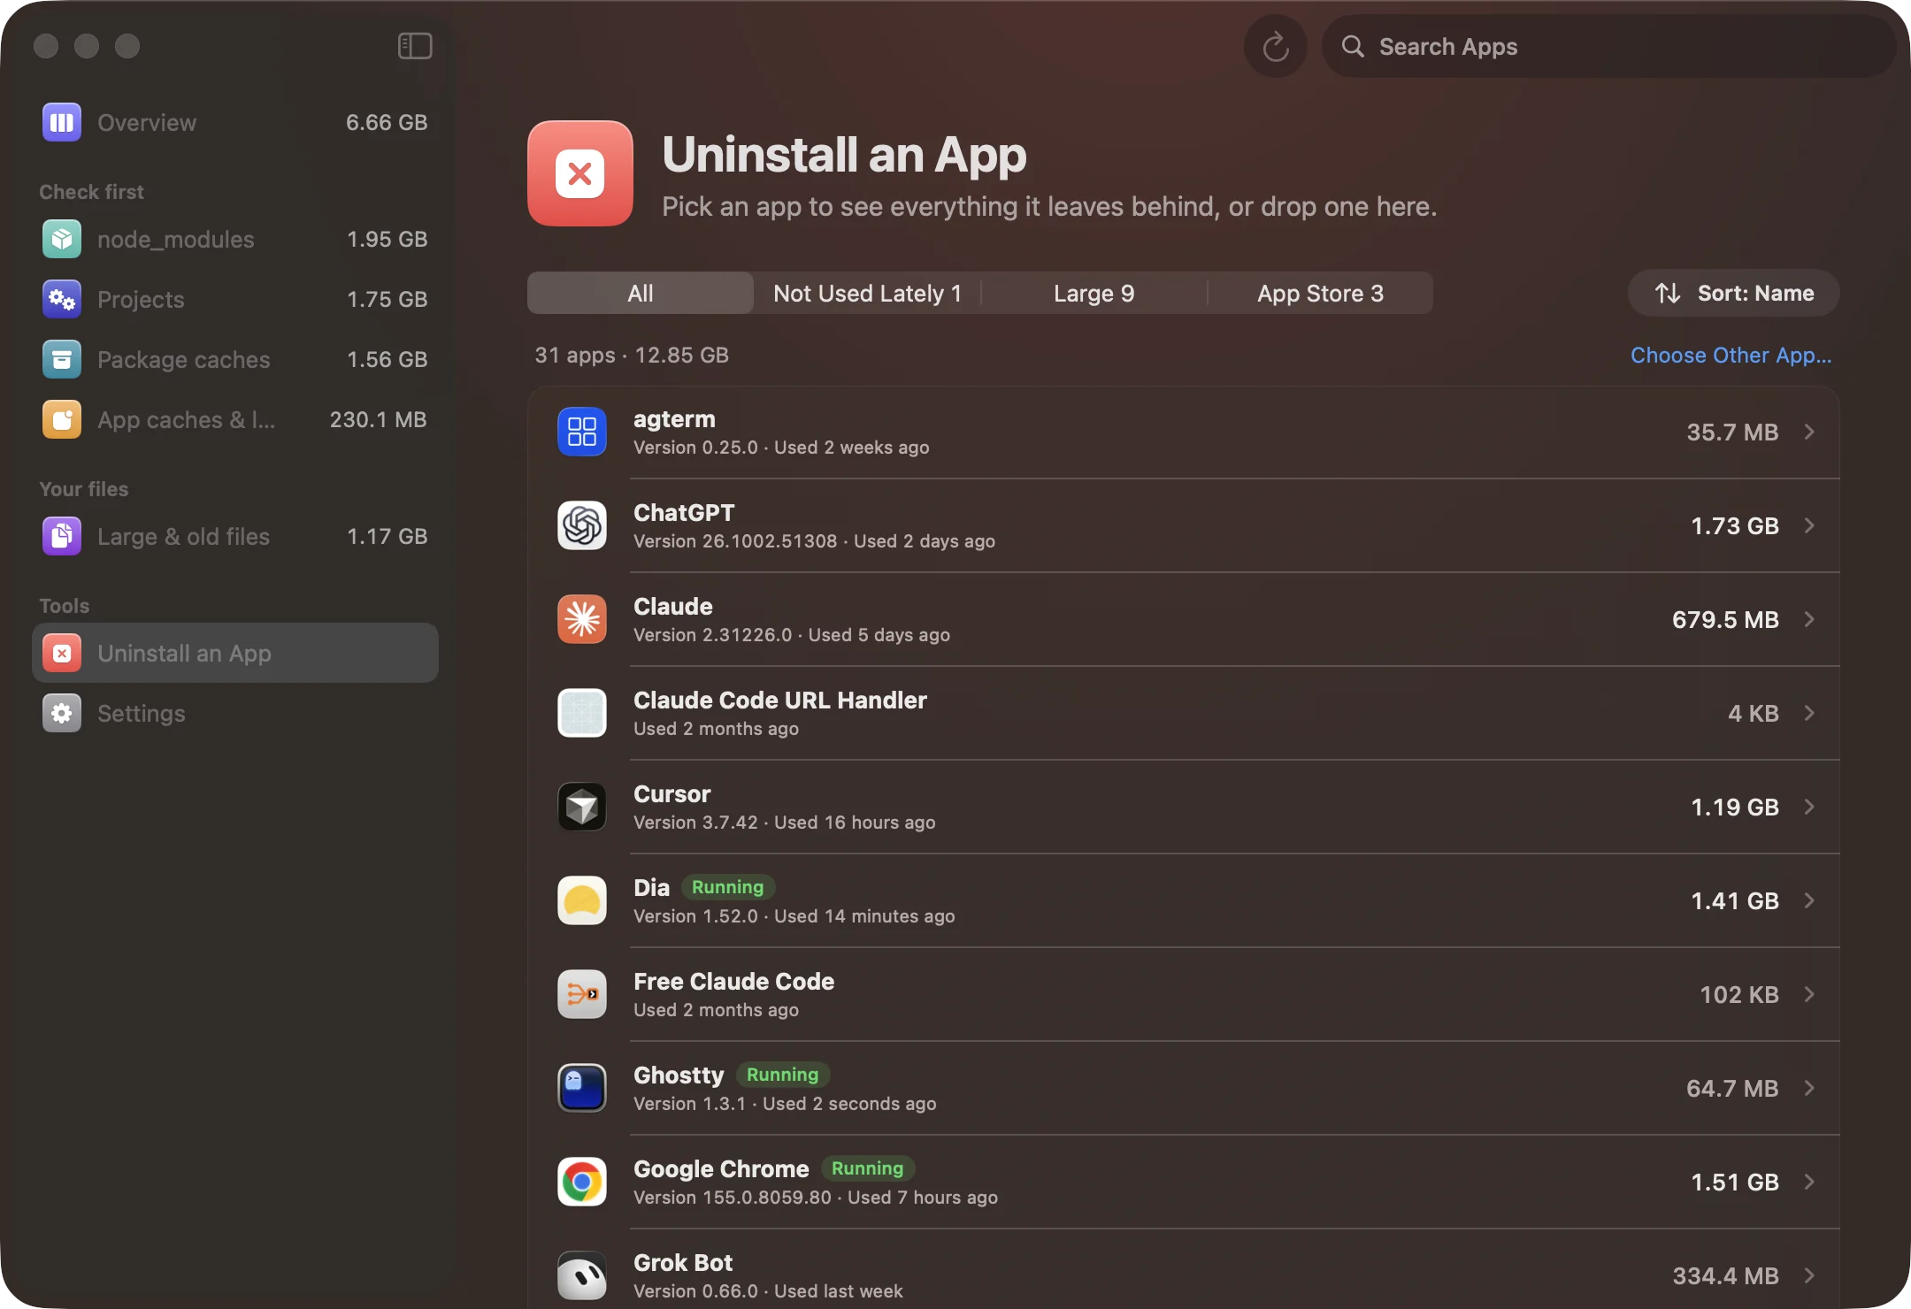Click the Google Chrome app icon

(x=582, y=1182)
